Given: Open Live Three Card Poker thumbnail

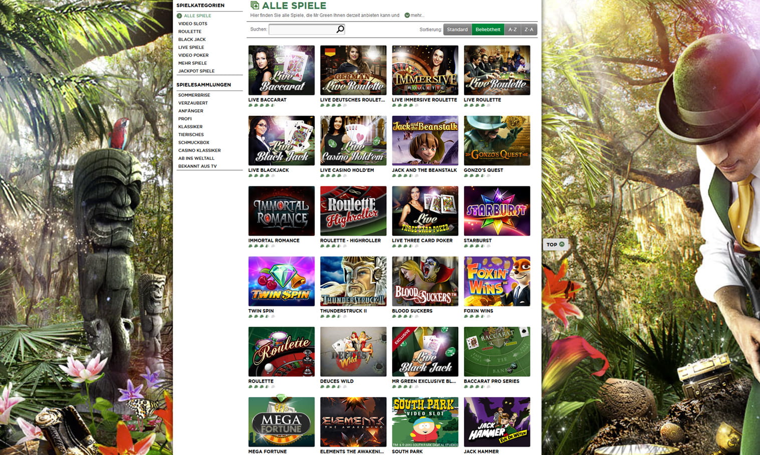Looking at the screenshot, I should pos(425,211).
